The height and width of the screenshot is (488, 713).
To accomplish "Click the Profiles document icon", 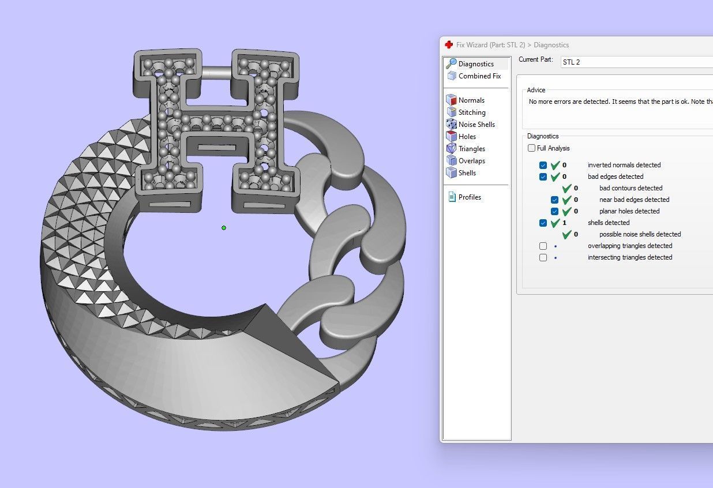I will (452, 197).
